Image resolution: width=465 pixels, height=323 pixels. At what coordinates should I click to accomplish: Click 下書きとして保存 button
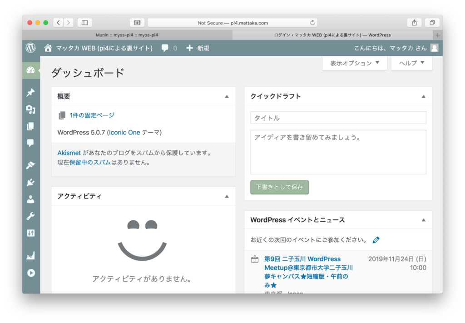[x=279, y=187]
